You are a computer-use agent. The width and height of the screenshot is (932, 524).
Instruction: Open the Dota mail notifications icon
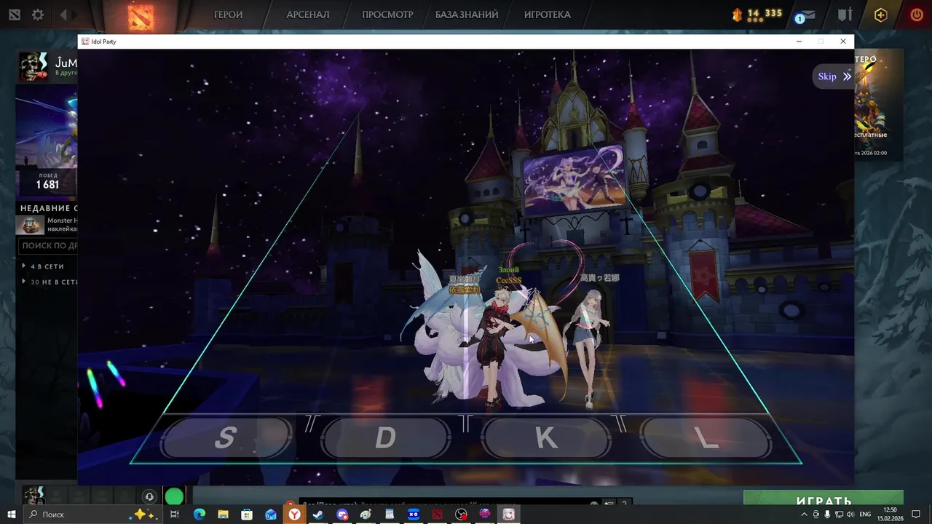[807, 15]
